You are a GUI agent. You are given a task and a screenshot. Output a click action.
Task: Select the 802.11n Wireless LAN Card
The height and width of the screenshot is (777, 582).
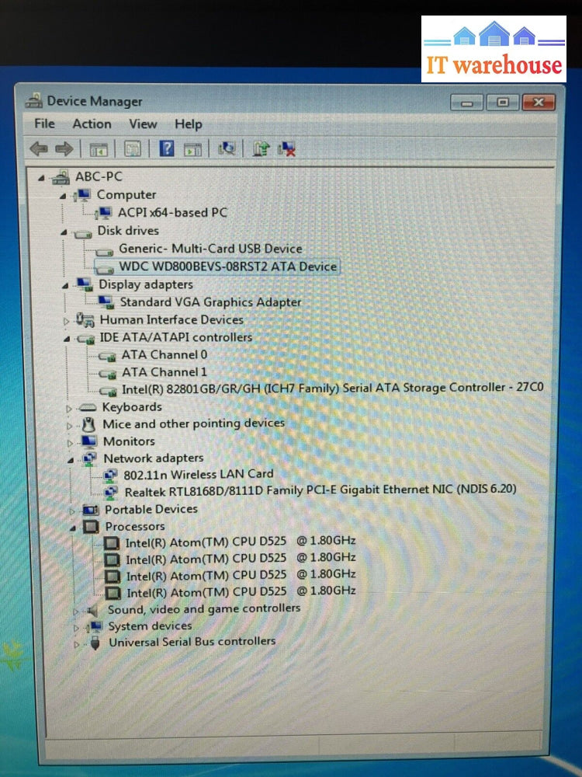[x=199, y=473]
